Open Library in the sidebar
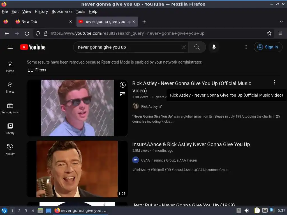The image size is (287, 215). point(10,129)
